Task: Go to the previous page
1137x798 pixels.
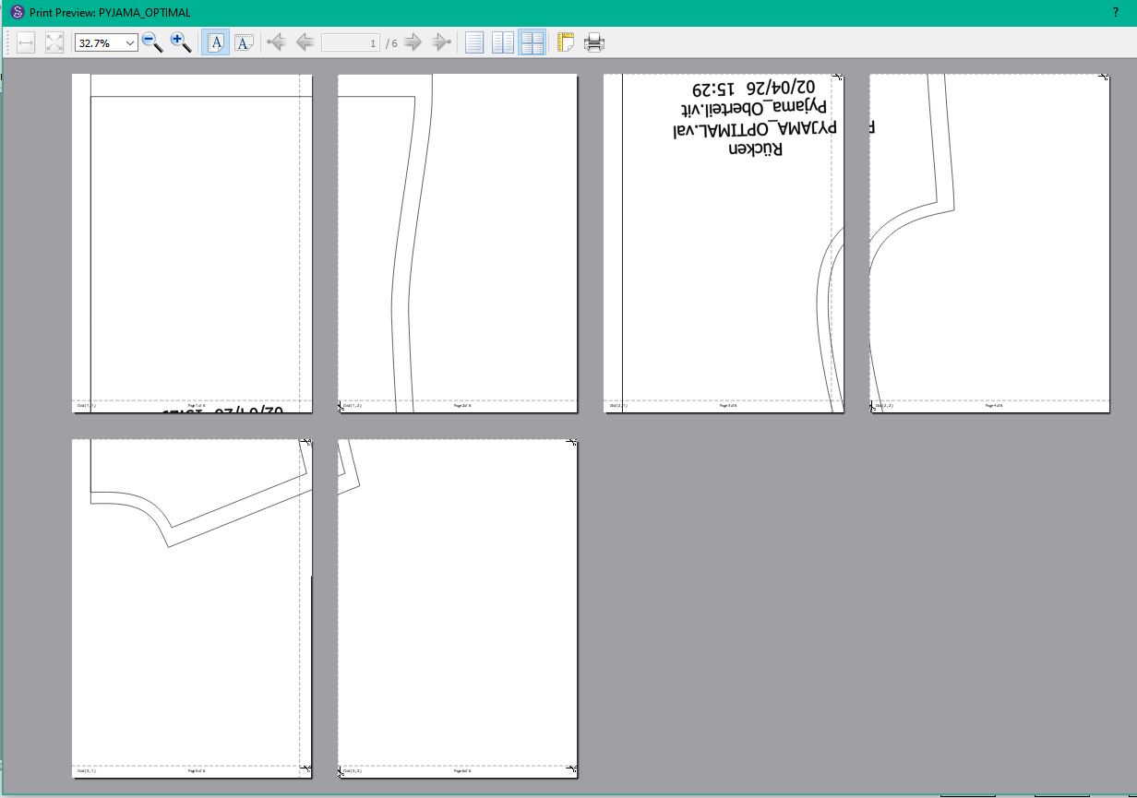Action: 305,42
